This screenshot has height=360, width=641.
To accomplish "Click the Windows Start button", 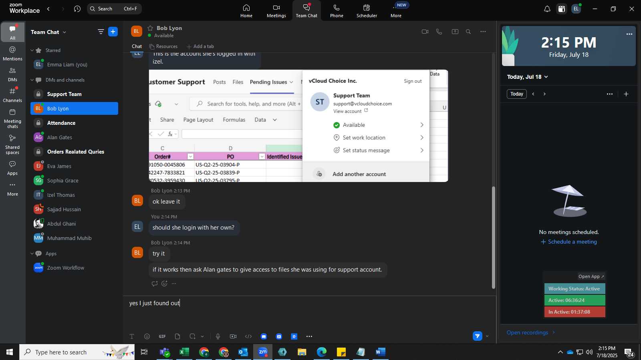I will point(10,352).
